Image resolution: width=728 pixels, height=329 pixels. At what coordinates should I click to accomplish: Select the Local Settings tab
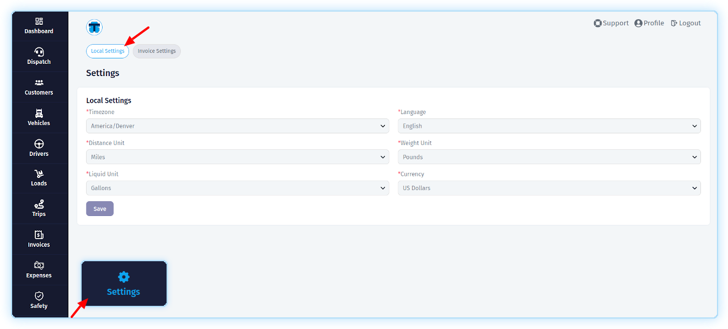[108, 51]
